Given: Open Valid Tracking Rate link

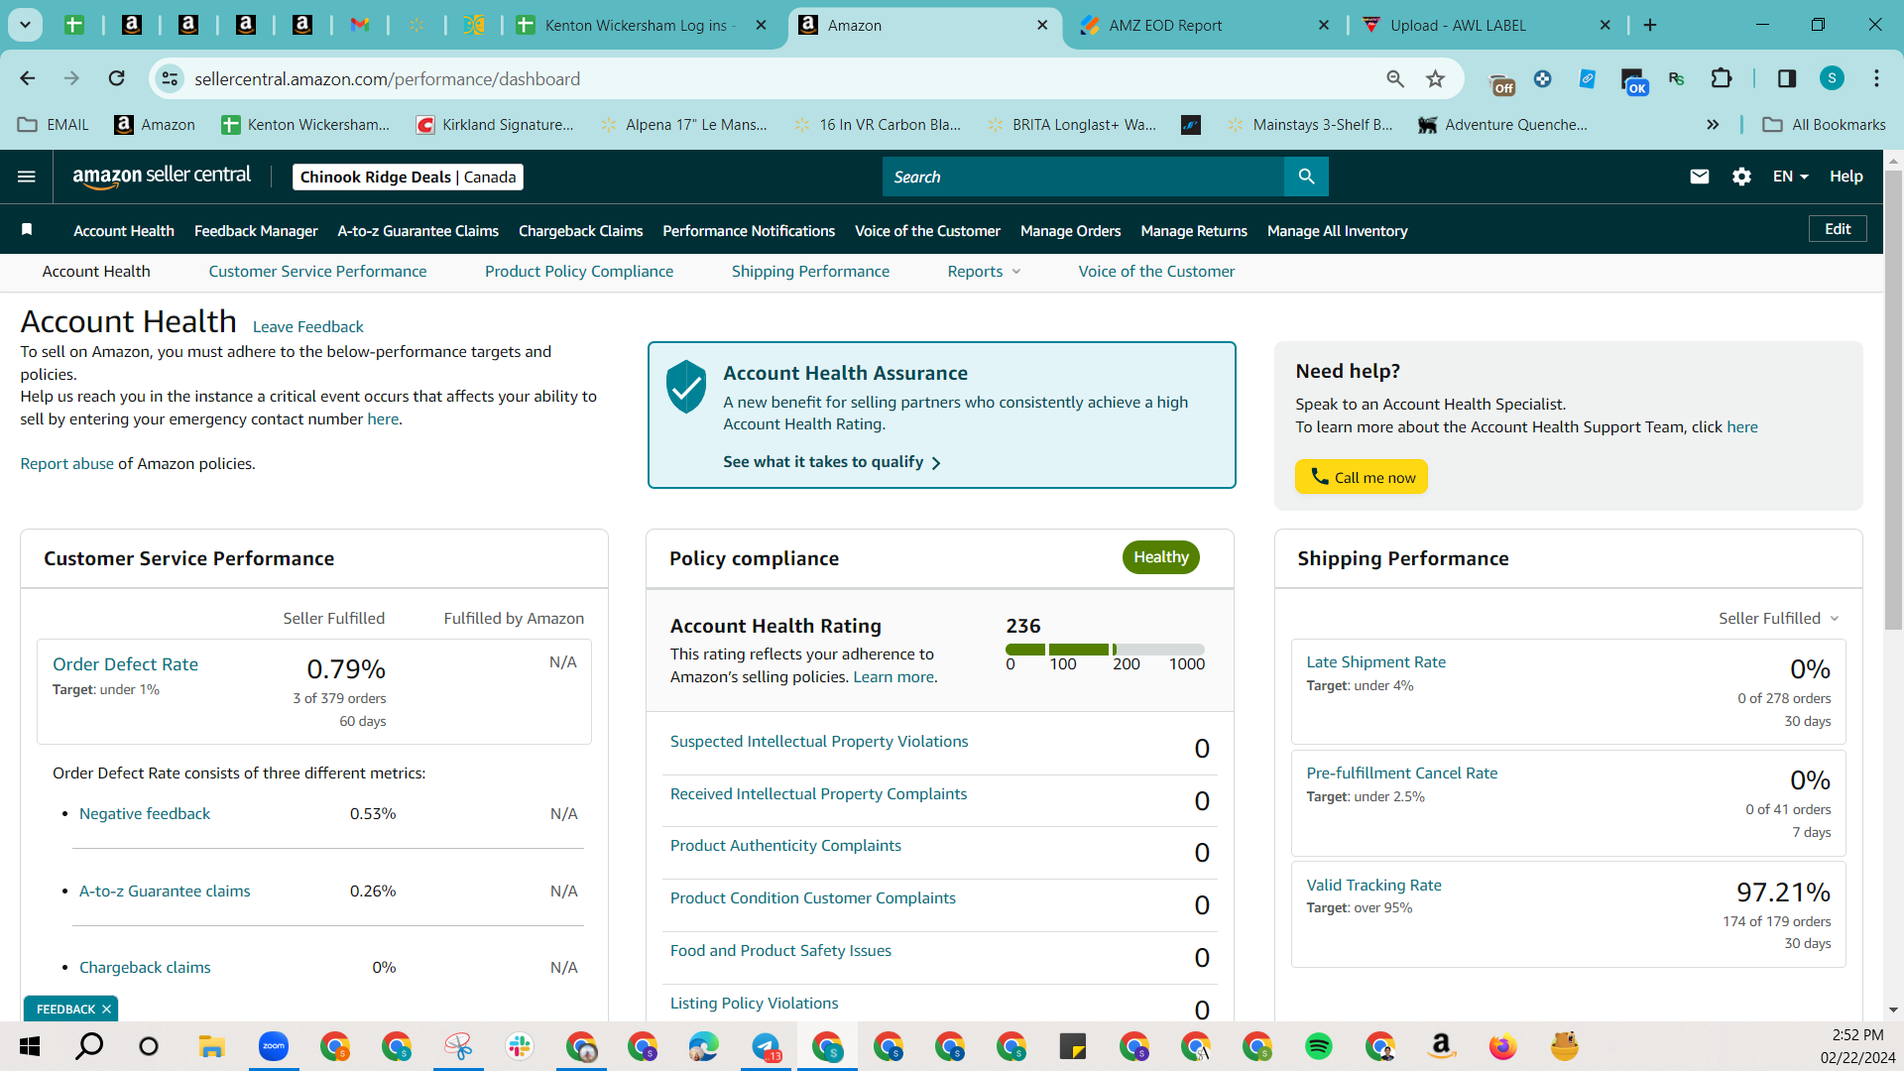Looking at the screenshot, I should (x=1373, y=886).
